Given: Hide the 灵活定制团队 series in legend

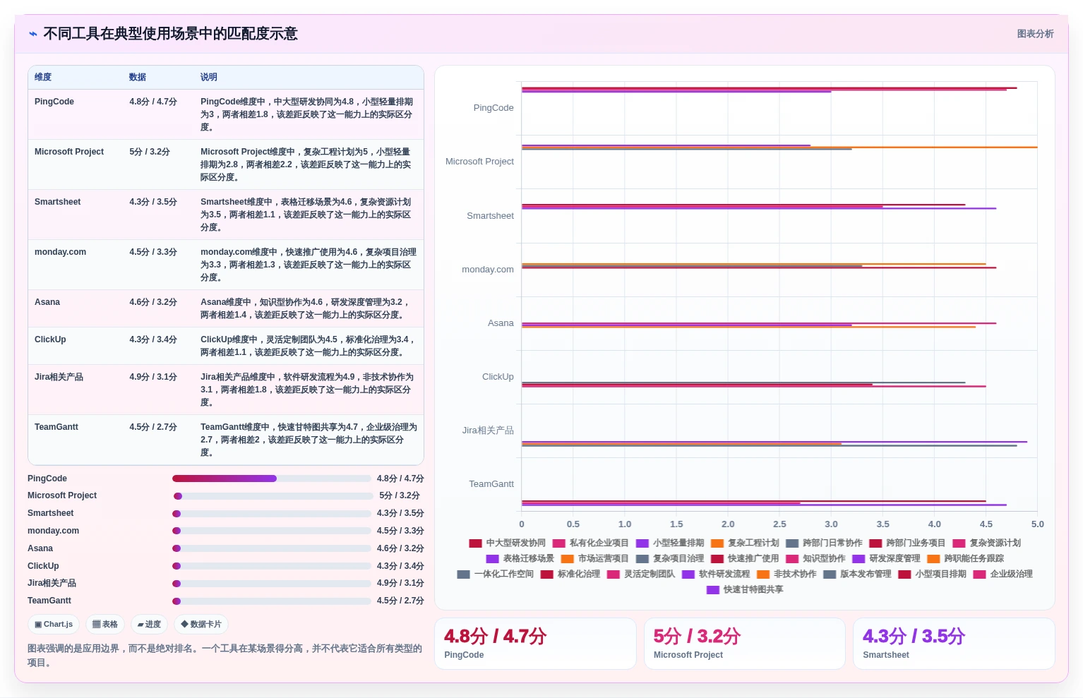Looking at the screenshot, I should coord(641,574).
